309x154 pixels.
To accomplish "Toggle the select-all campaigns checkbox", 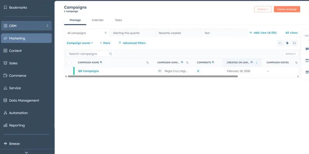I will [69, 62].
